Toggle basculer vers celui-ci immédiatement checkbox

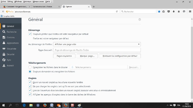point(30,90)
